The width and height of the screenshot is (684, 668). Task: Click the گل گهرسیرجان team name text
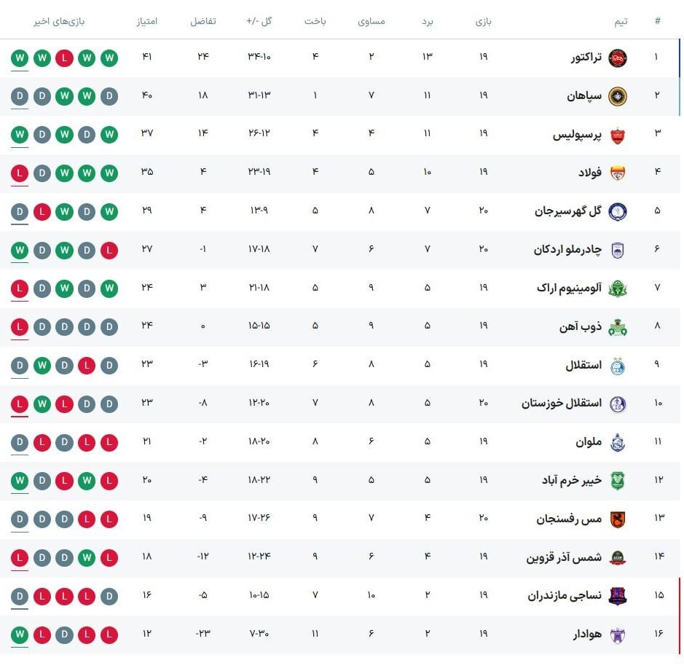(x=568, y=211)
